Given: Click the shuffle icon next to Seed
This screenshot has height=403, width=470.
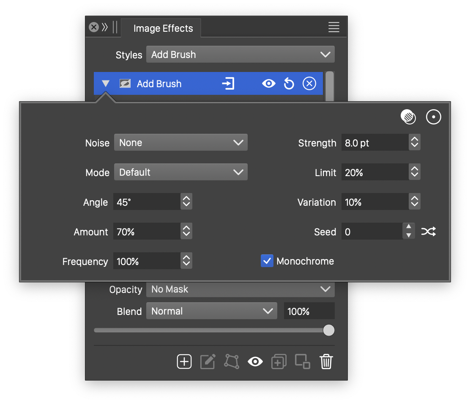Looking at the screenshot, I should point(428,232).
